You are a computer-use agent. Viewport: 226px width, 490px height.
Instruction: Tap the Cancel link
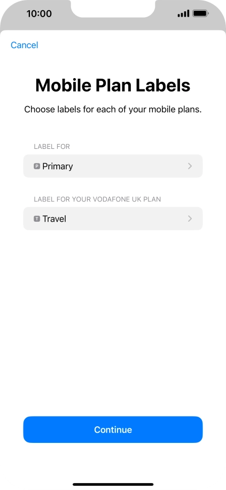(x=25, y=45)
